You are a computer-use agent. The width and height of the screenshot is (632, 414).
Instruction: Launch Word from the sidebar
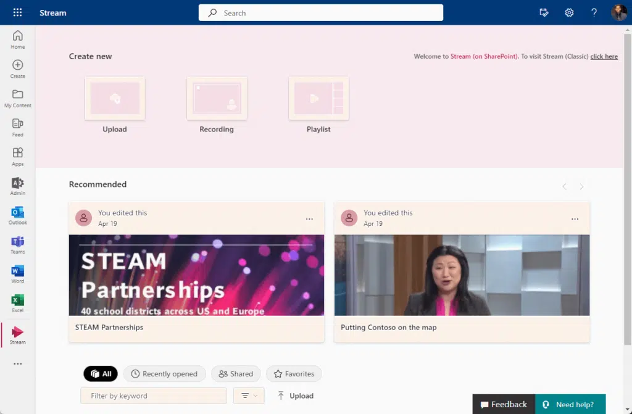[x=17, y=274]
